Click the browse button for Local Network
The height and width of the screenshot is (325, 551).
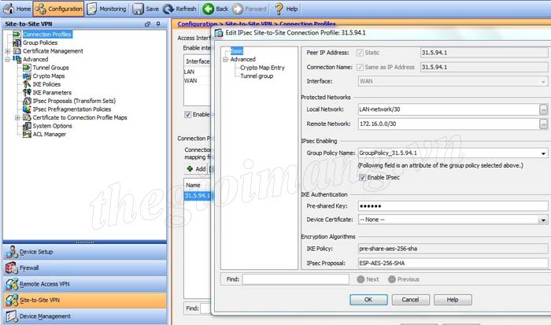pyautogui.click(x=543, y=109)
